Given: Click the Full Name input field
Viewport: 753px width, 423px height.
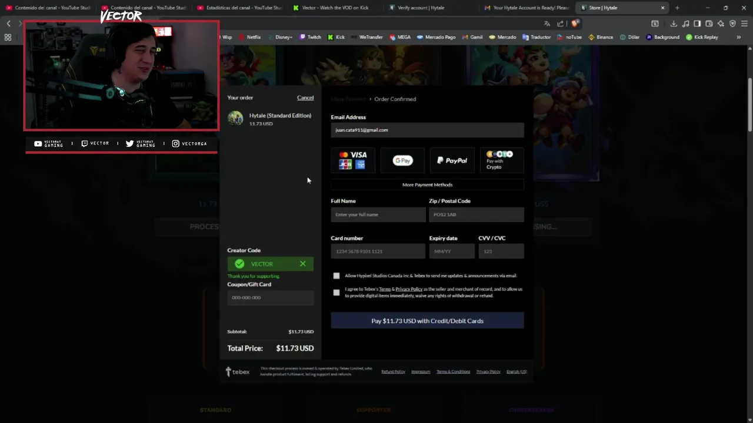Looking at the screenshot, I should pyautogui.click(x=378, y=214).
